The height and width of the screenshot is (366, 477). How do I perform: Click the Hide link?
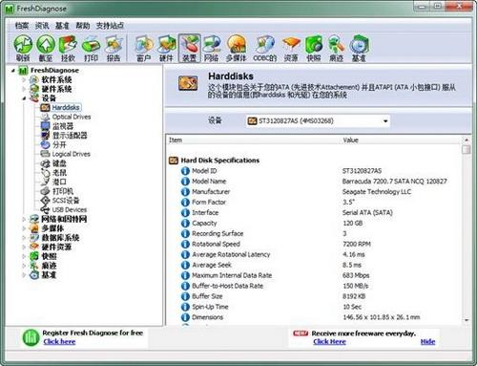(x=427, y=342)
